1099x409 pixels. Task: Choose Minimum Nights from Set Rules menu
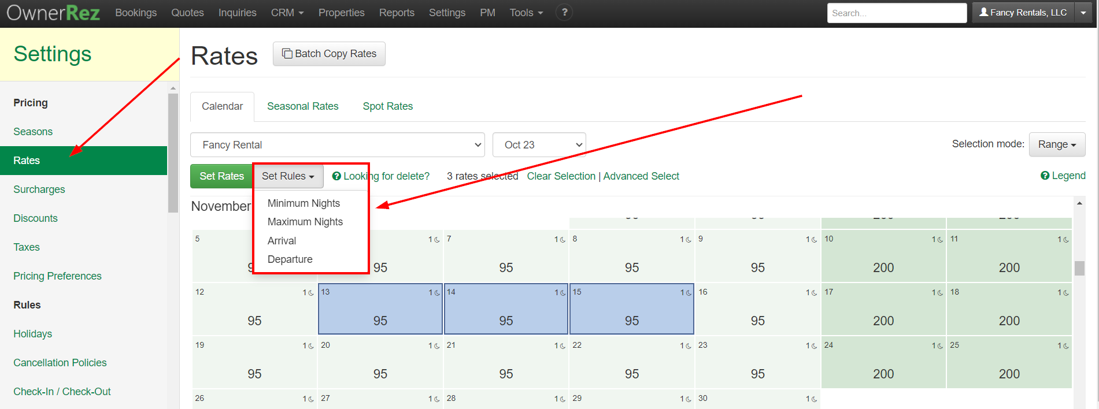304,203
